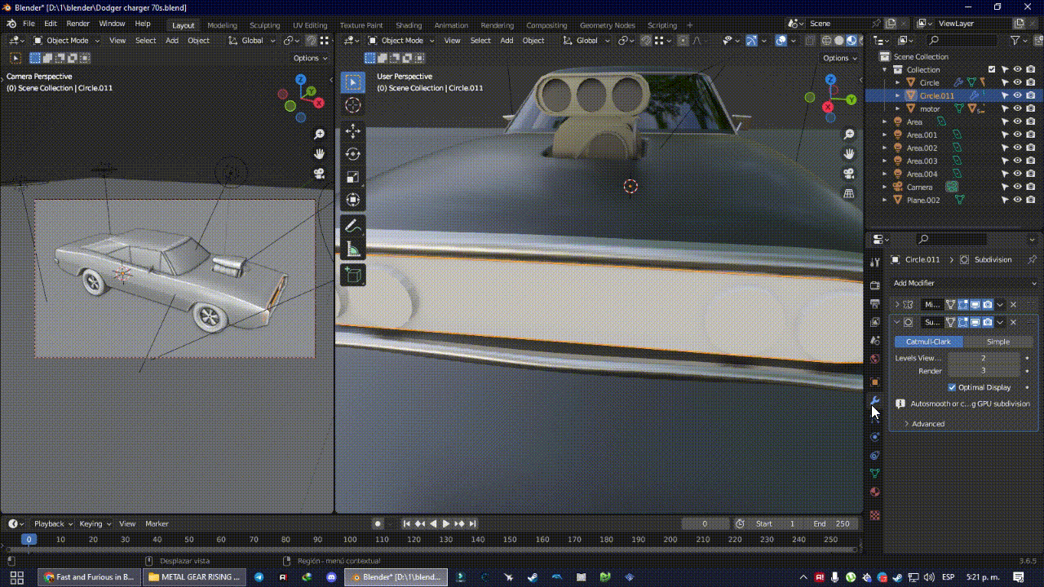
Task: Collapse the Subdivision modifier panel
Action: coord(897,322)
